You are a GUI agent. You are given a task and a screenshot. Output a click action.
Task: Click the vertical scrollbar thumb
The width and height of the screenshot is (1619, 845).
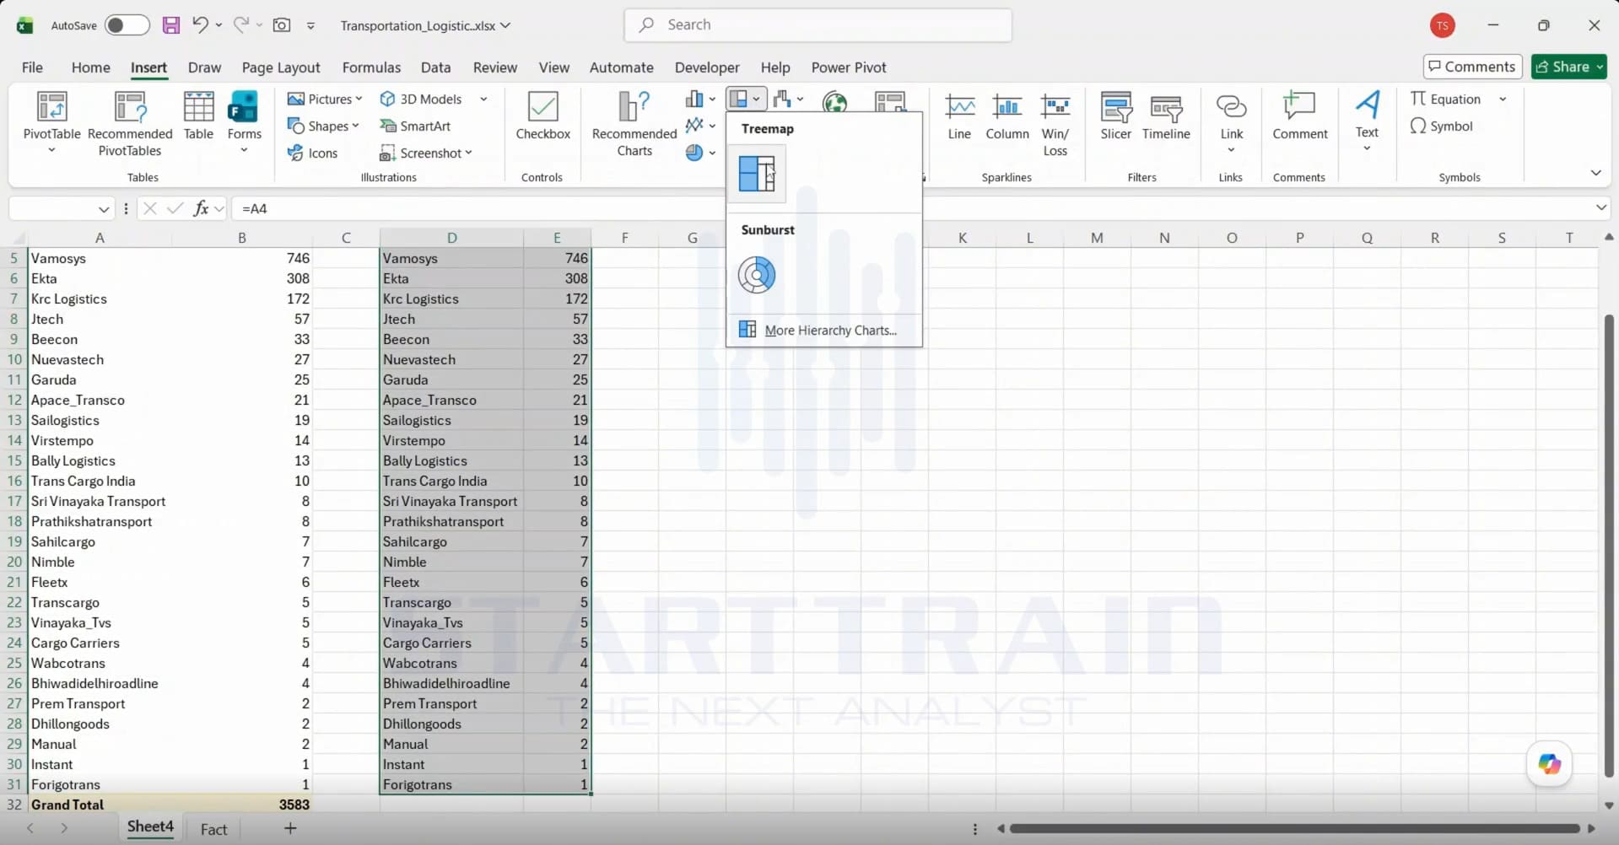click(x=1609, y=546)
